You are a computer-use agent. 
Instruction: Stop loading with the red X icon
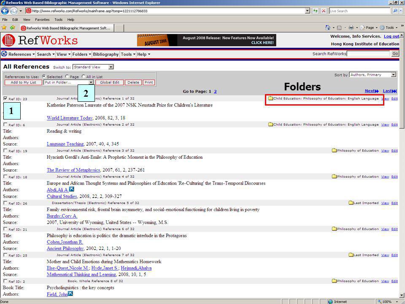(x=324, y=11)
